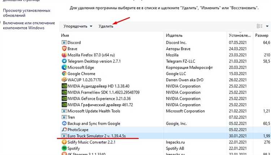The width and height of the screenshot is (271, 155).
Task: Click the Tren program icon
Action: 64,117
